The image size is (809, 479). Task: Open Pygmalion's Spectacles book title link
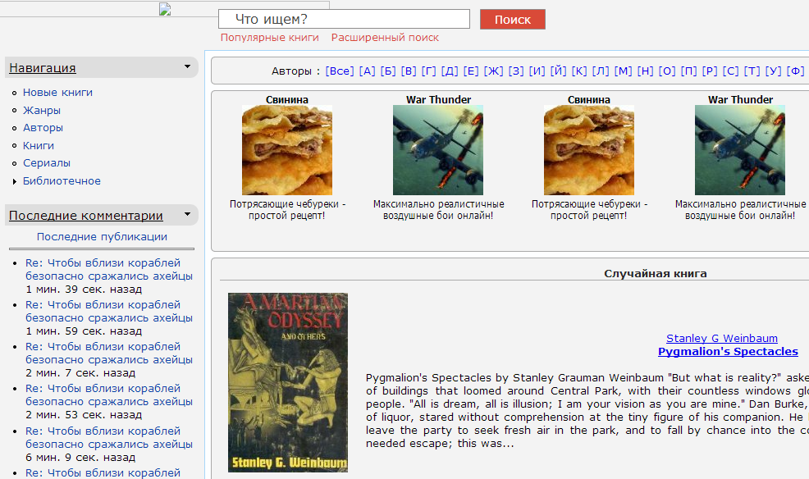point(728,351)
